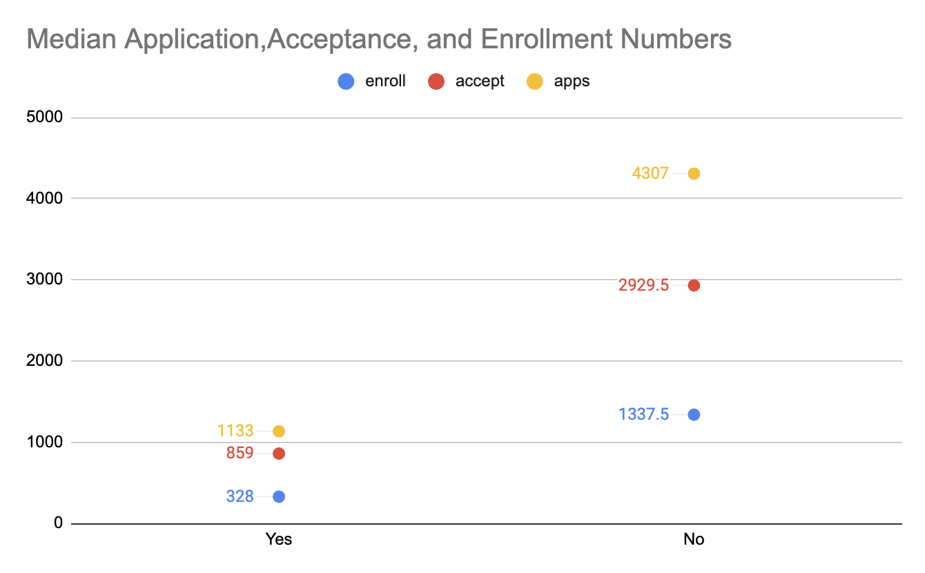The width and height of the screenshot is (925, 573).
Task: Click the yellow apps data point for Yes
Action: point(279,431)
